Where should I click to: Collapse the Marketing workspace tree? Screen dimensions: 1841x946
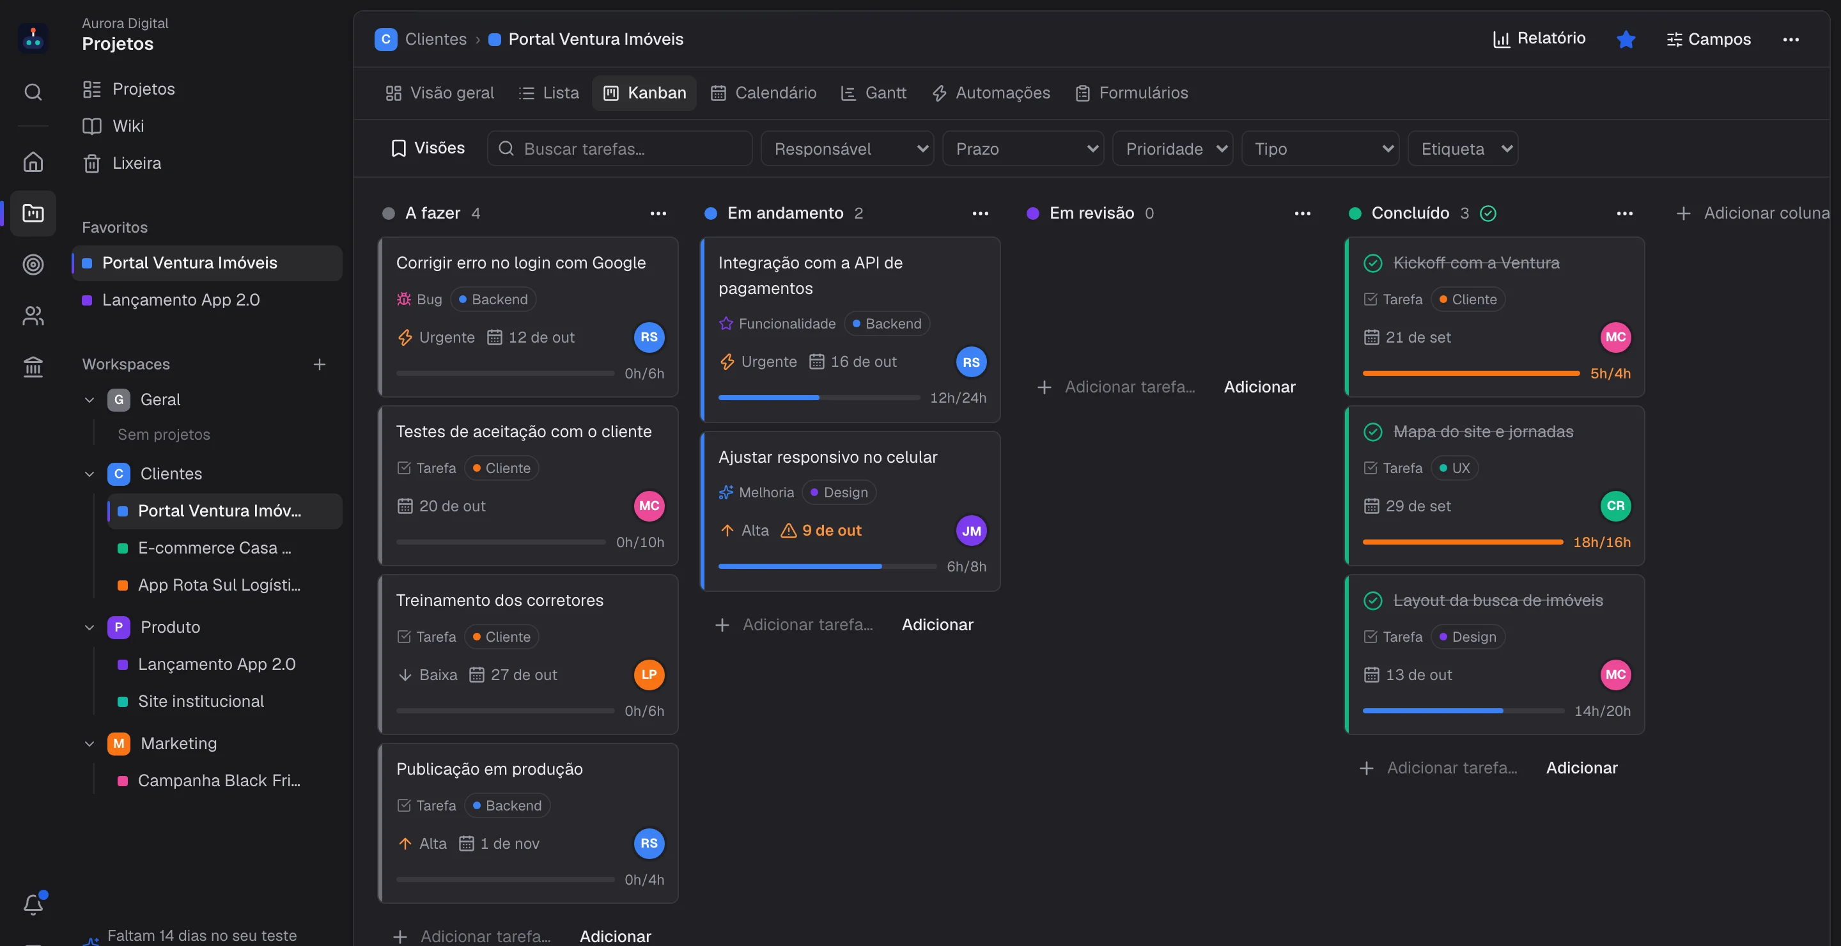point(89,743)
